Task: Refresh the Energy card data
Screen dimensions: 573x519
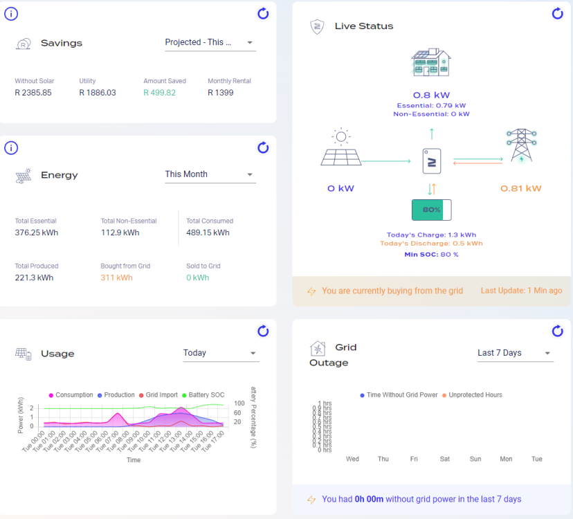Action: (263, 148)
